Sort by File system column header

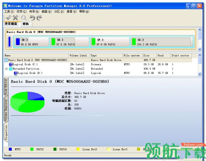132,56
